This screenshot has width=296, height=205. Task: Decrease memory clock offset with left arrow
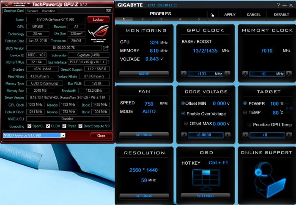click(245, 74)
